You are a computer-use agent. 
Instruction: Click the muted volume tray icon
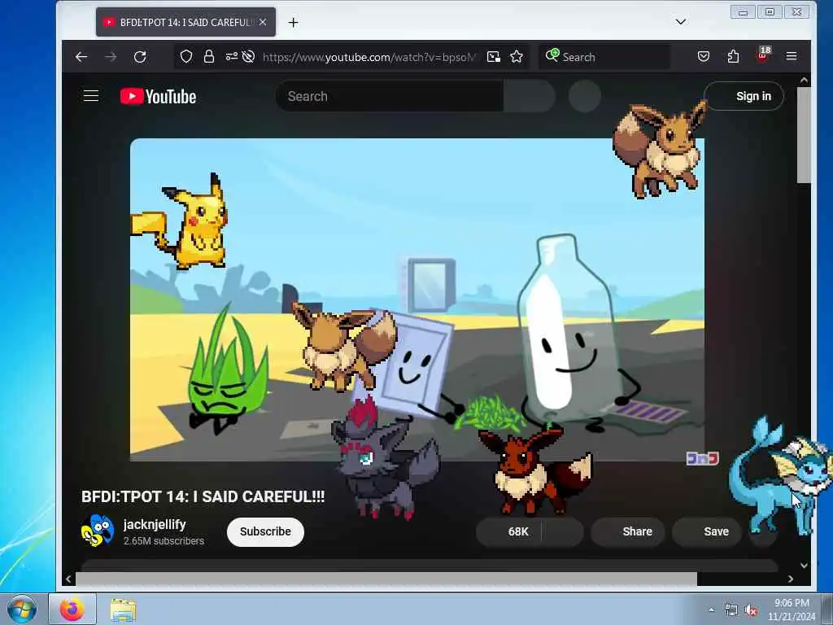point(751,610)
